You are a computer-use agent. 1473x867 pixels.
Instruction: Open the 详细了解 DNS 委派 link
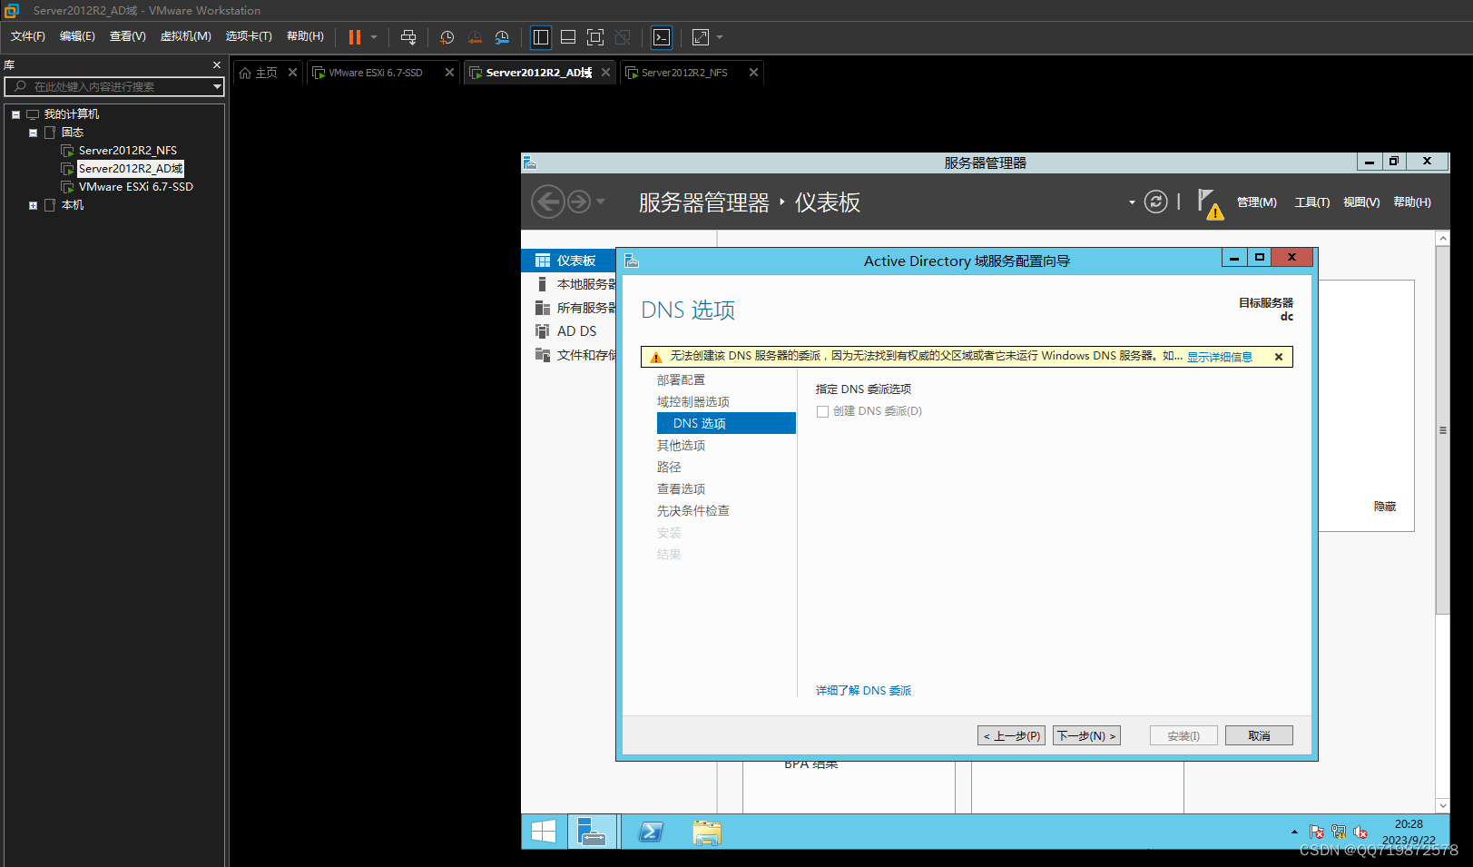click(x=863, y=691)
